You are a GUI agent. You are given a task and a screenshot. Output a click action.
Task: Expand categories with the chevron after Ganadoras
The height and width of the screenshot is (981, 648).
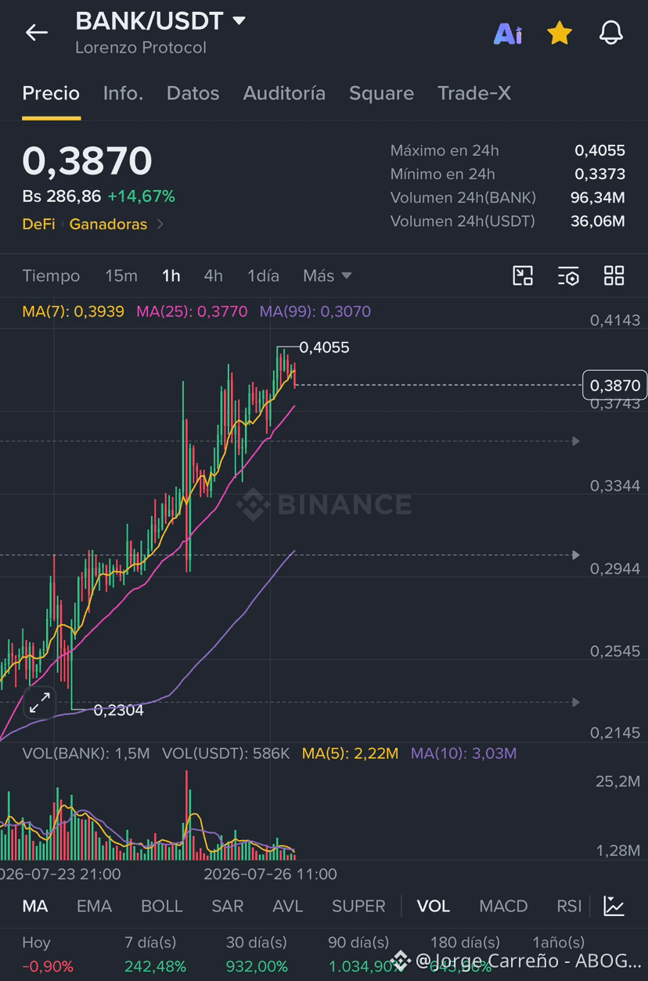[x=160, y=224]
